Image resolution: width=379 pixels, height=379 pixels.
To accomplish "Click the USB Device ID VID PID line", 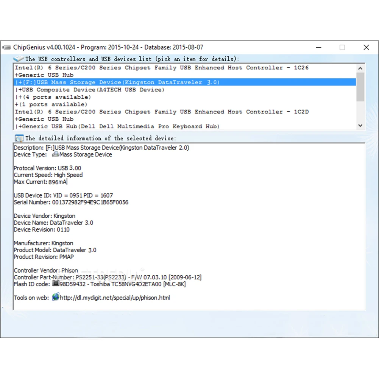I will point(63,195).
